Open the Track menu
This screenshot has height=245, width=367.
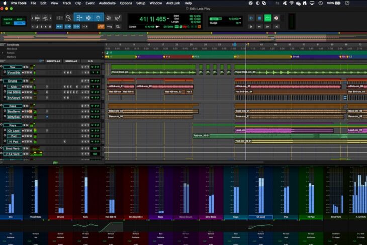[x=67, y=3]
